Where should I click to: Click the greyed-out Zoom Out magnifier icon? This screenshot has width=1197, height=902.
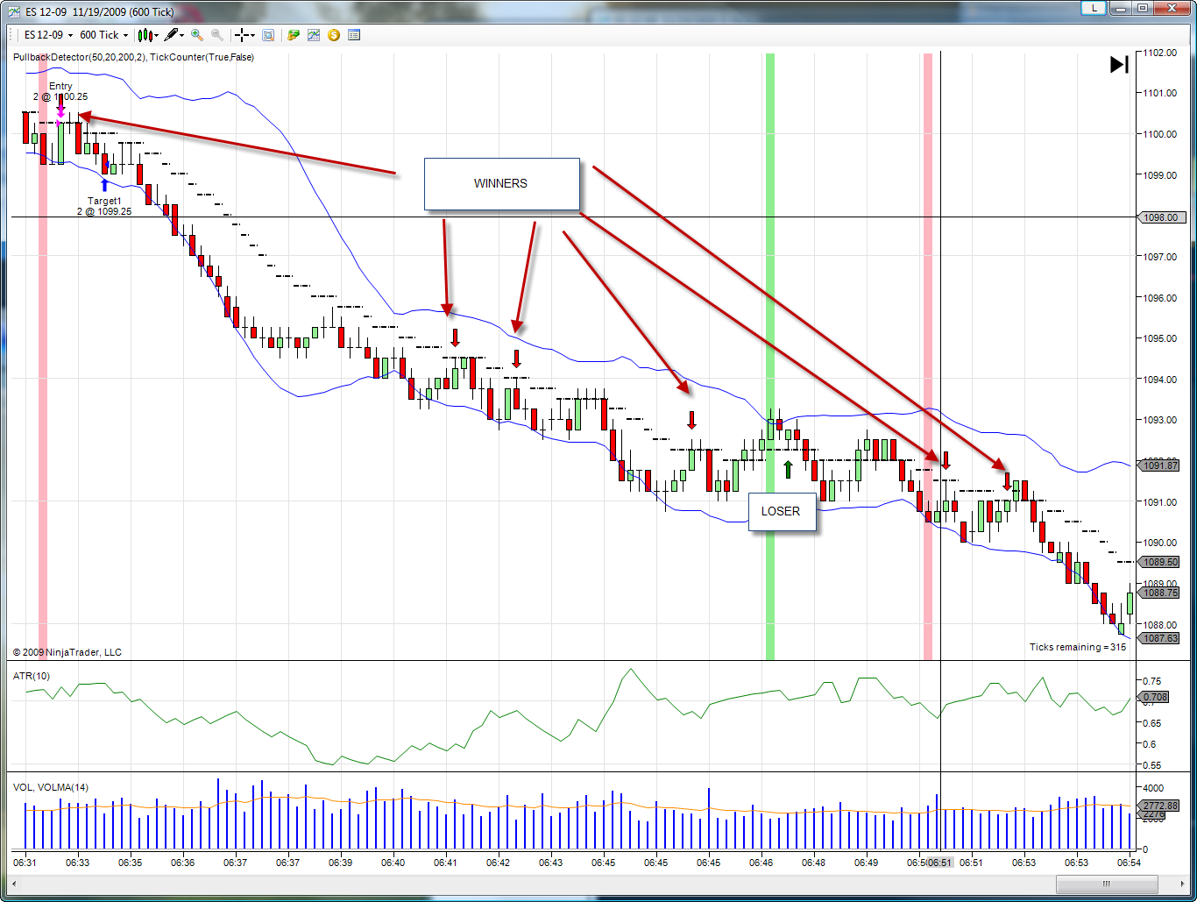coord(216,35)
